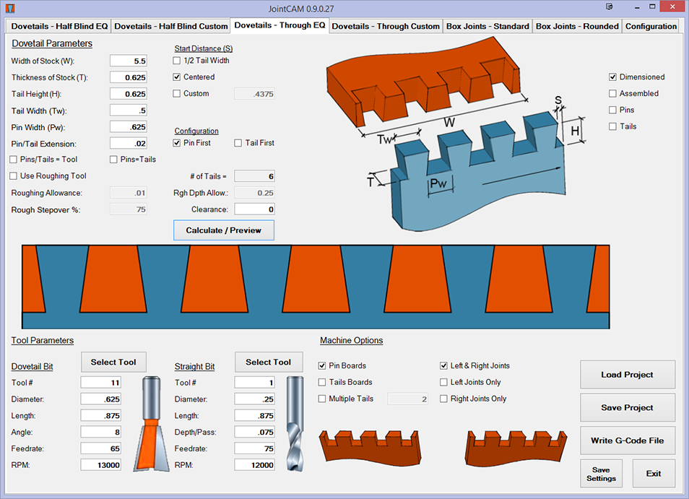Viewport: 689px width, 499px height.
Task: Click the Write G-Code File button
Action: [627, 441]
